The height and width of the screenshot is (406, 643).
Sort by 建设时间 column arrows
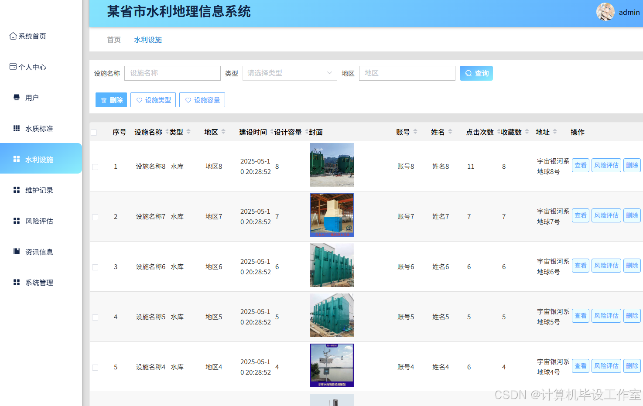[272, 132]
